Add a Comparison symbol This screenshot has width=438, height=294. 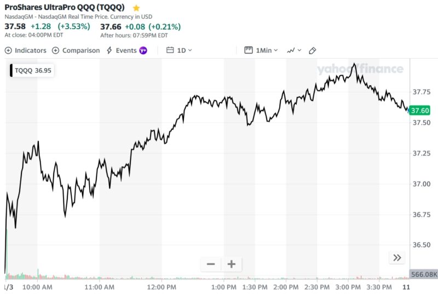coord(76,50)
